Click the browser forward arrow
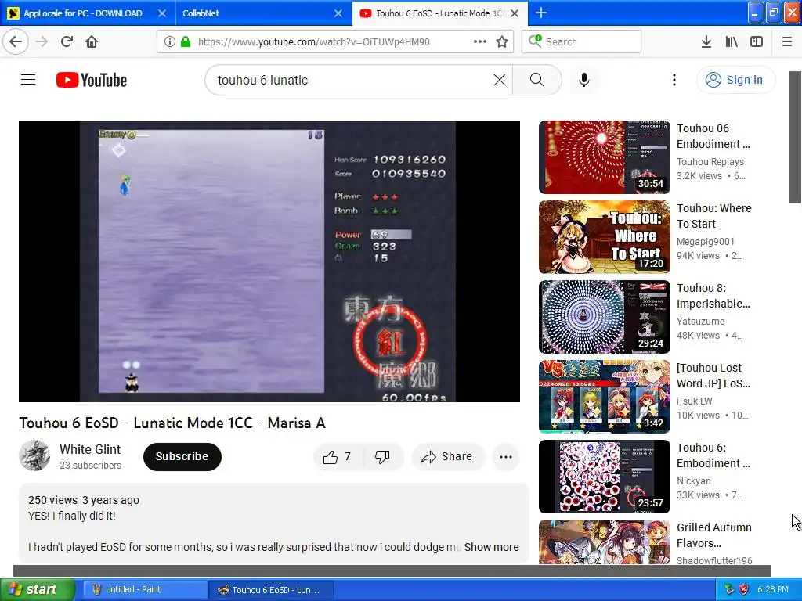 pos(42,41)
